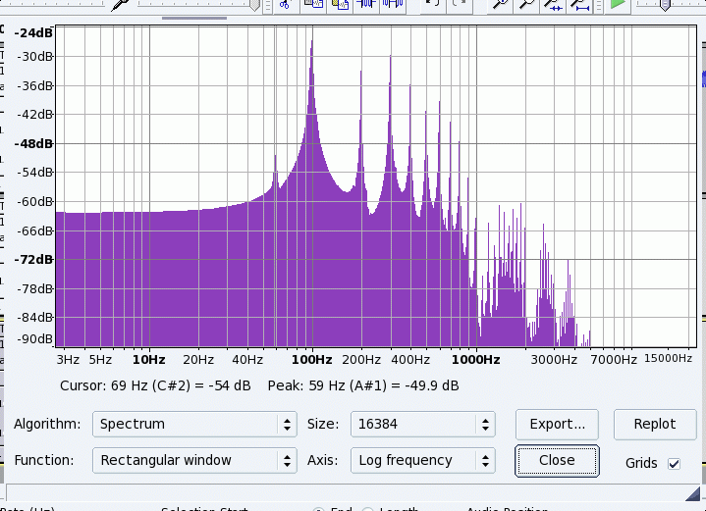The width and height of the screenshot is (706, 511).
Task: Click the playback speed slider handle
Action: point(665,4)
